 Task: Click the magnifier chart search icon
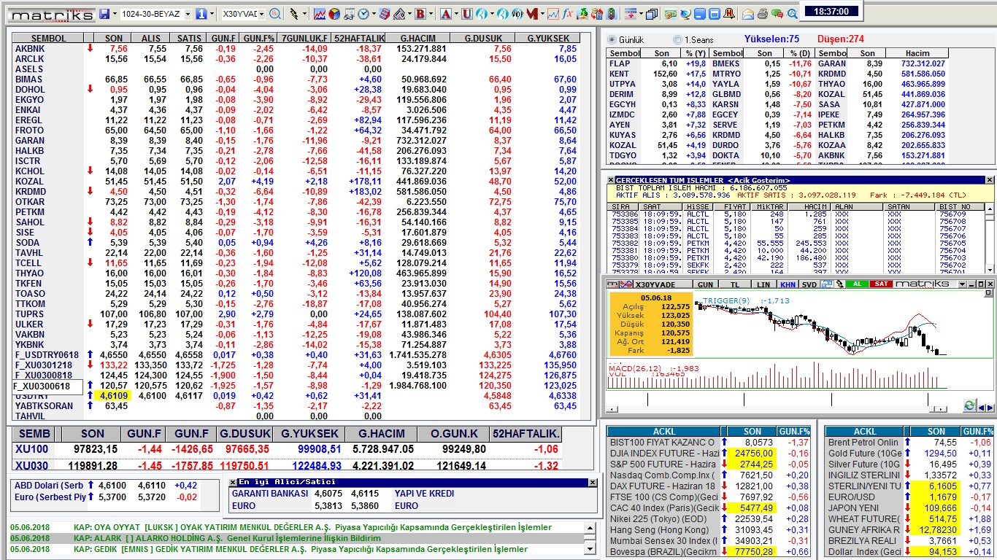(275, 14)
